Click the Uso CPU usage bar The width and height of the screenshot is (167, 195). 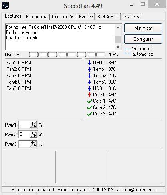[x=67, y=55]
